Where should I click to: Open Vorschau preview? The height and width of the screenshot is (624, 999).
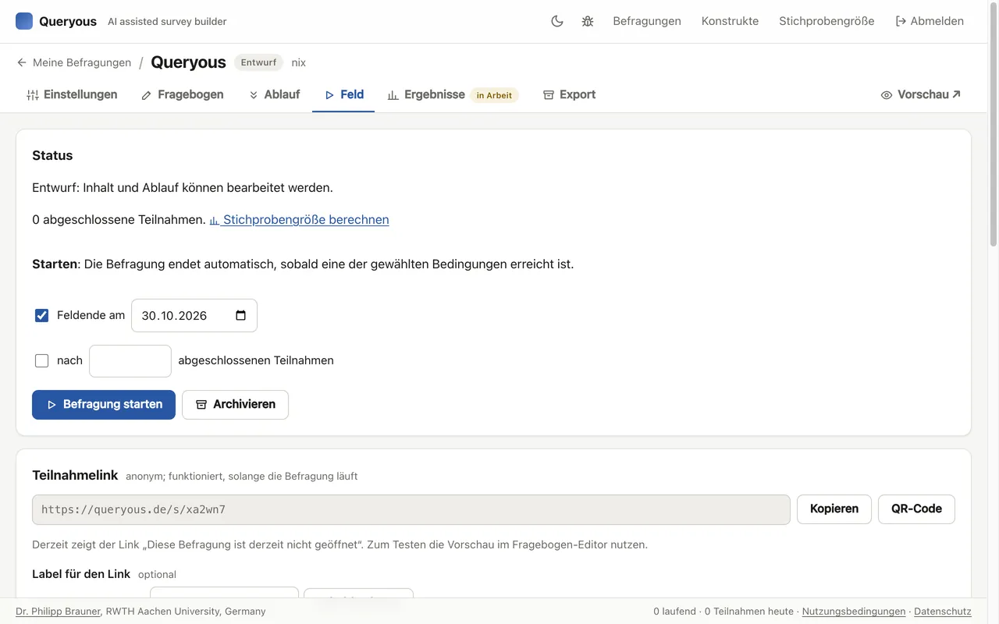(x=921, y=94)
